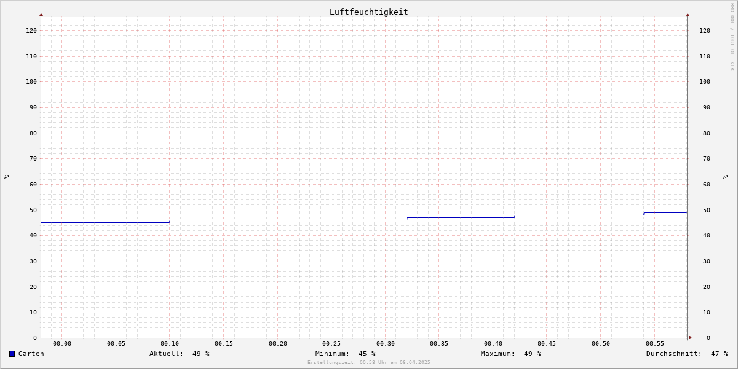Click the 110 label on the right axis
Viewport: 738px width, 369px height.
click(705, 57)
